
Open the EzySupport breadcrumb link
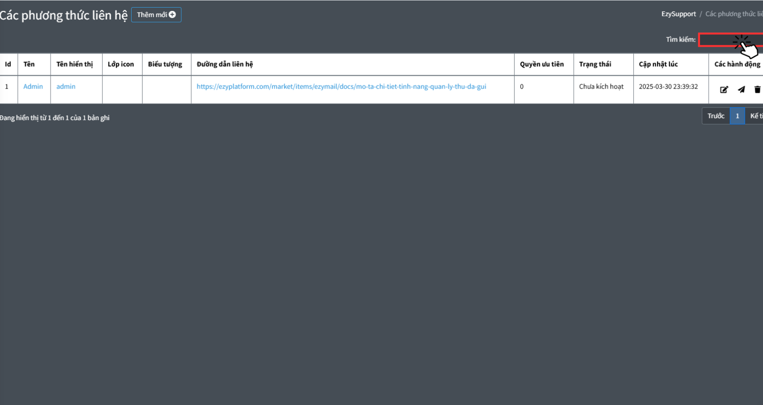[x=678, y=14]
